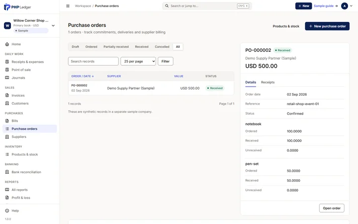The height and width of the screenshot is (224, 358).
Task: Click the Receipts & expenses icon
Action: (7, 62)
